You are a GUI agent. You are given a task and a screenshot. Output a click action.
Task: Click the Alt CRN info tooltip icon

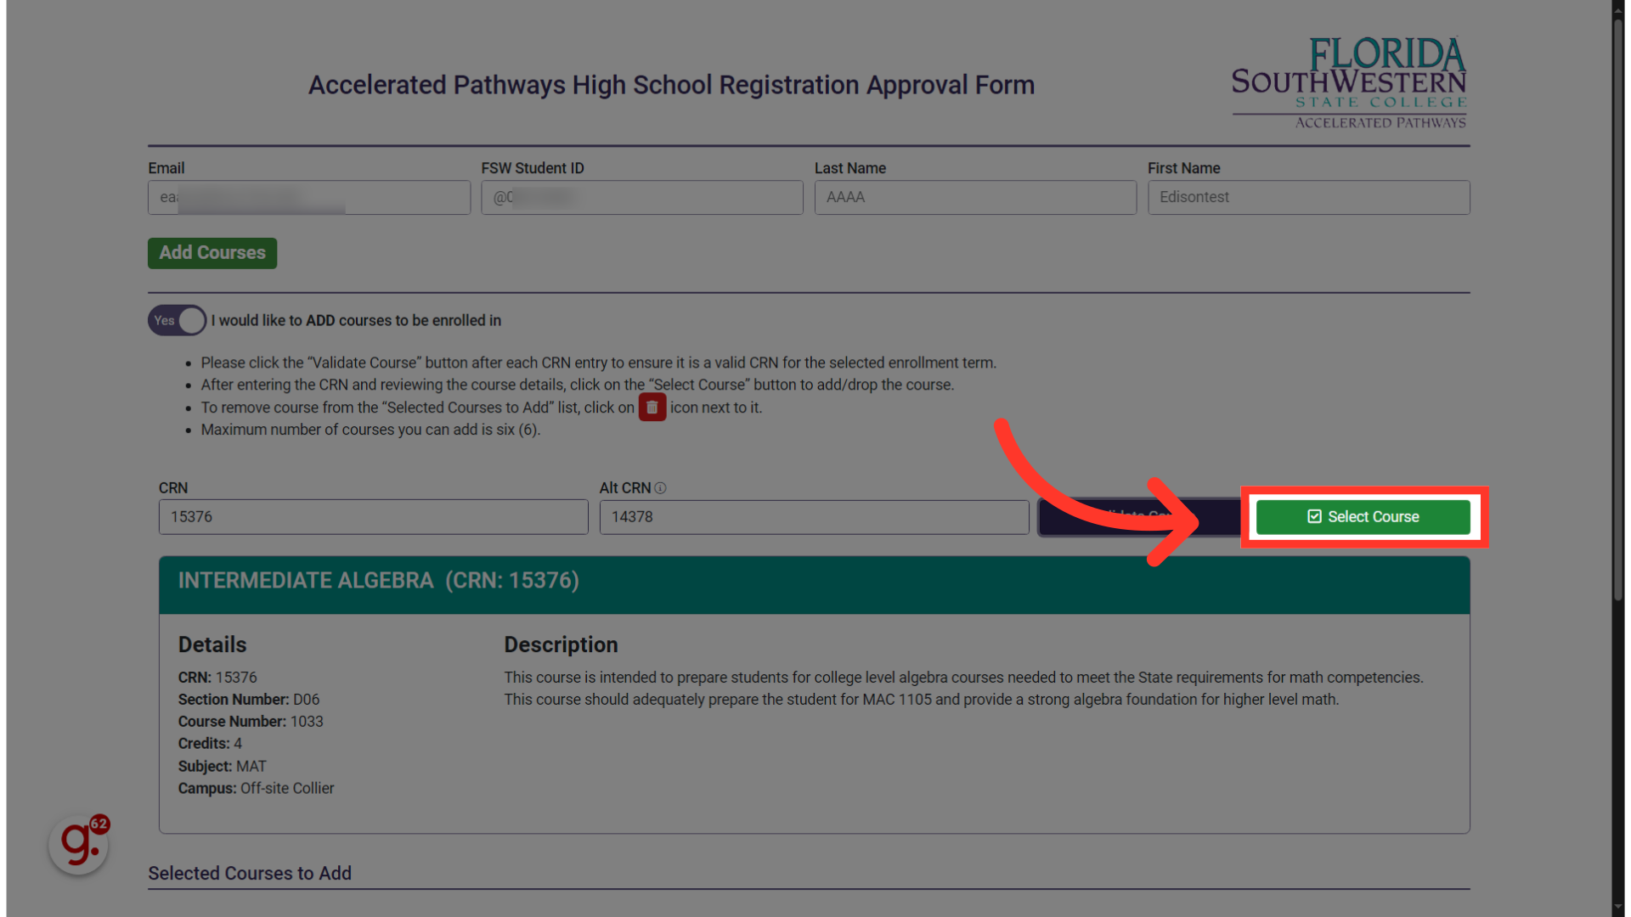pyautogui.click(x=660, y=487)
